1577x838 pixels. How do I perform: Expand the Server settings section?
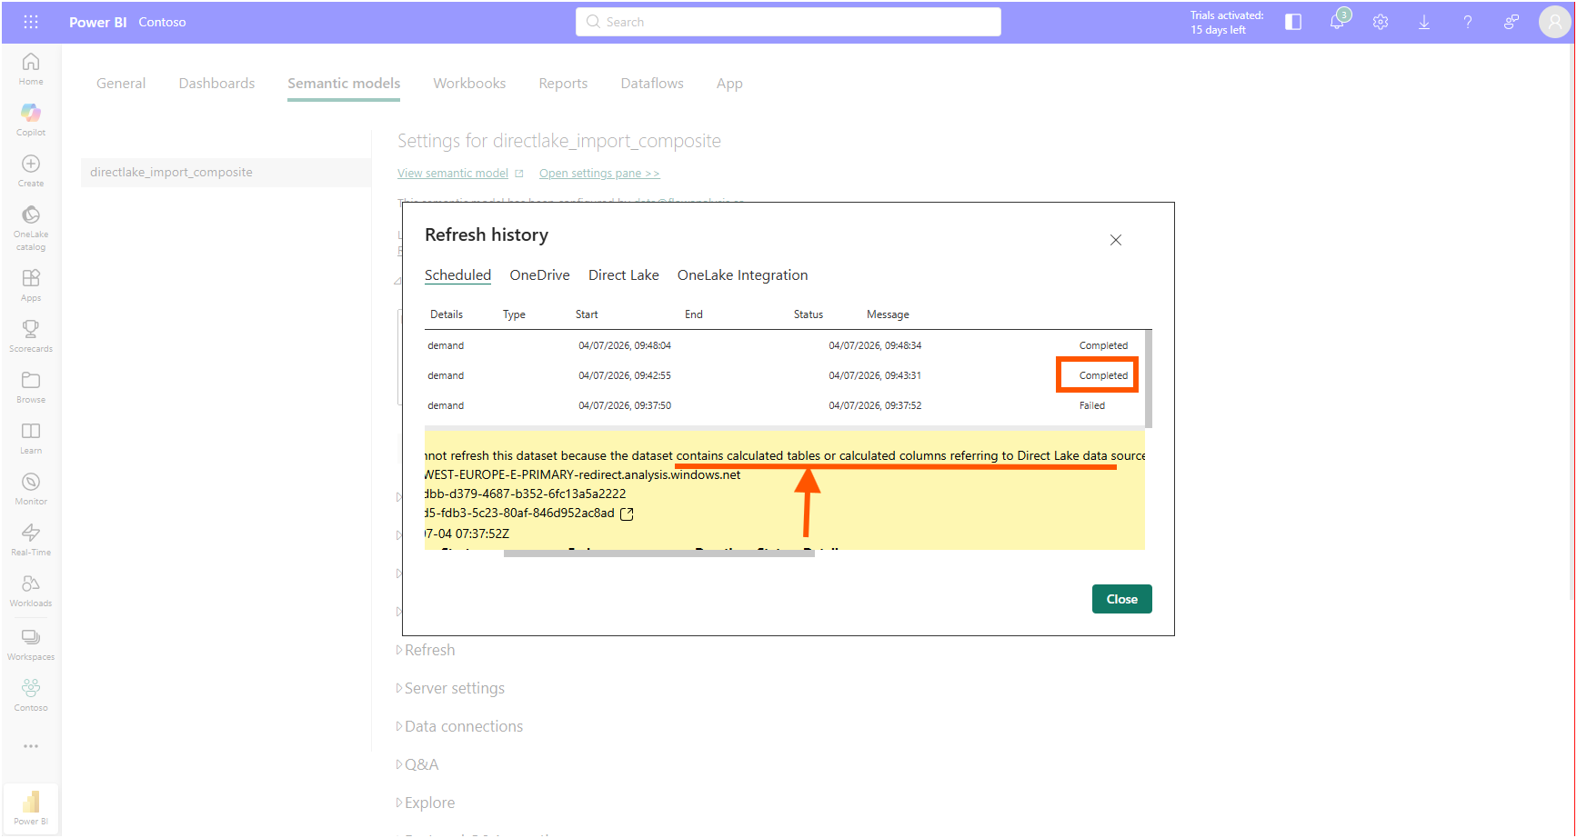(x=450, y=688)
